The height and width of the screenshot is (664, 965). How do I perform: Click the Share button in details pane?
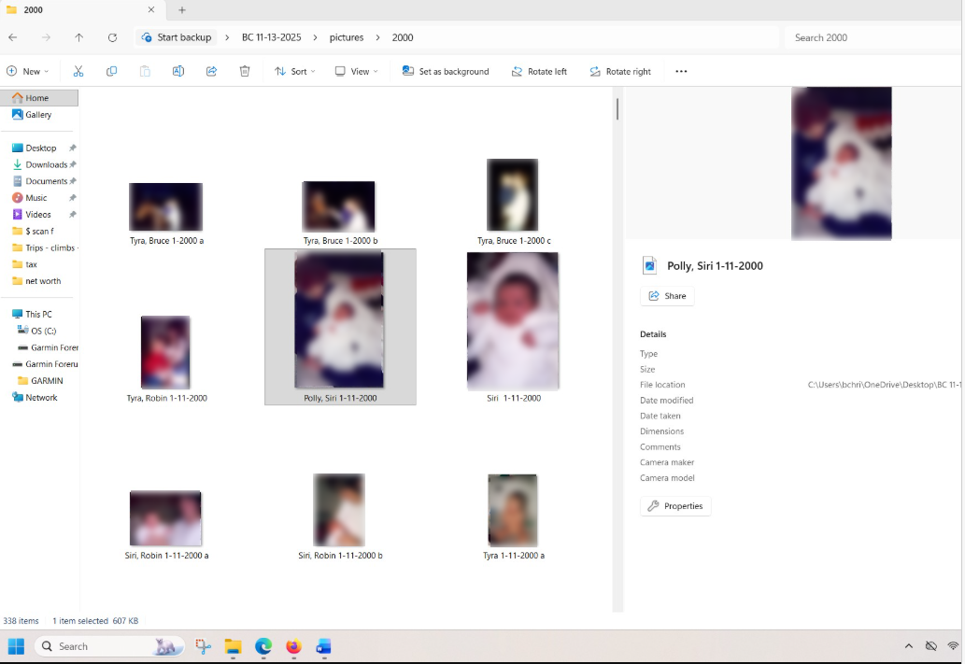[x=667, y=296]
